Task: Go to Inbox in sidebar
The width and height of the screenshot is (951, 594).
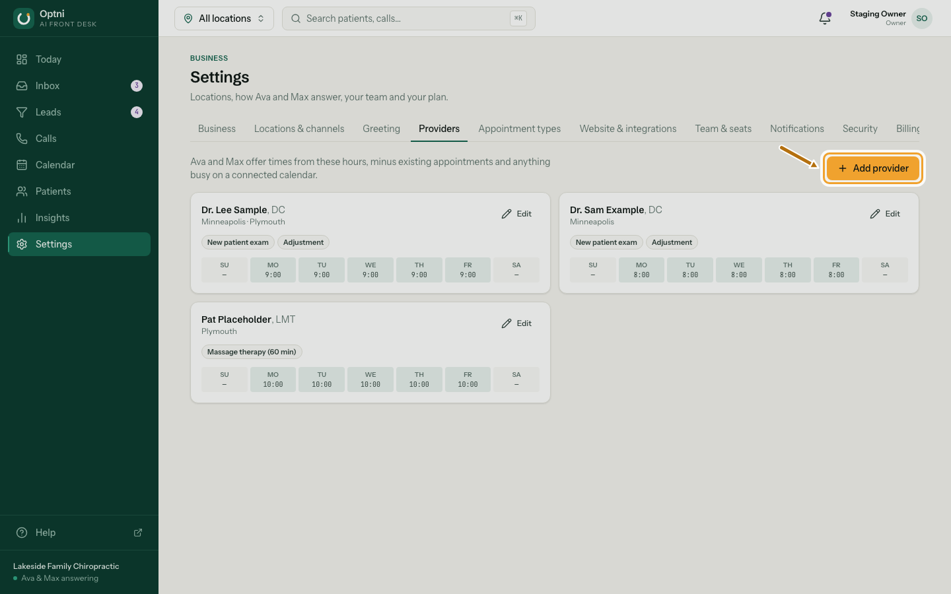Action: click(x=79, y=86)
